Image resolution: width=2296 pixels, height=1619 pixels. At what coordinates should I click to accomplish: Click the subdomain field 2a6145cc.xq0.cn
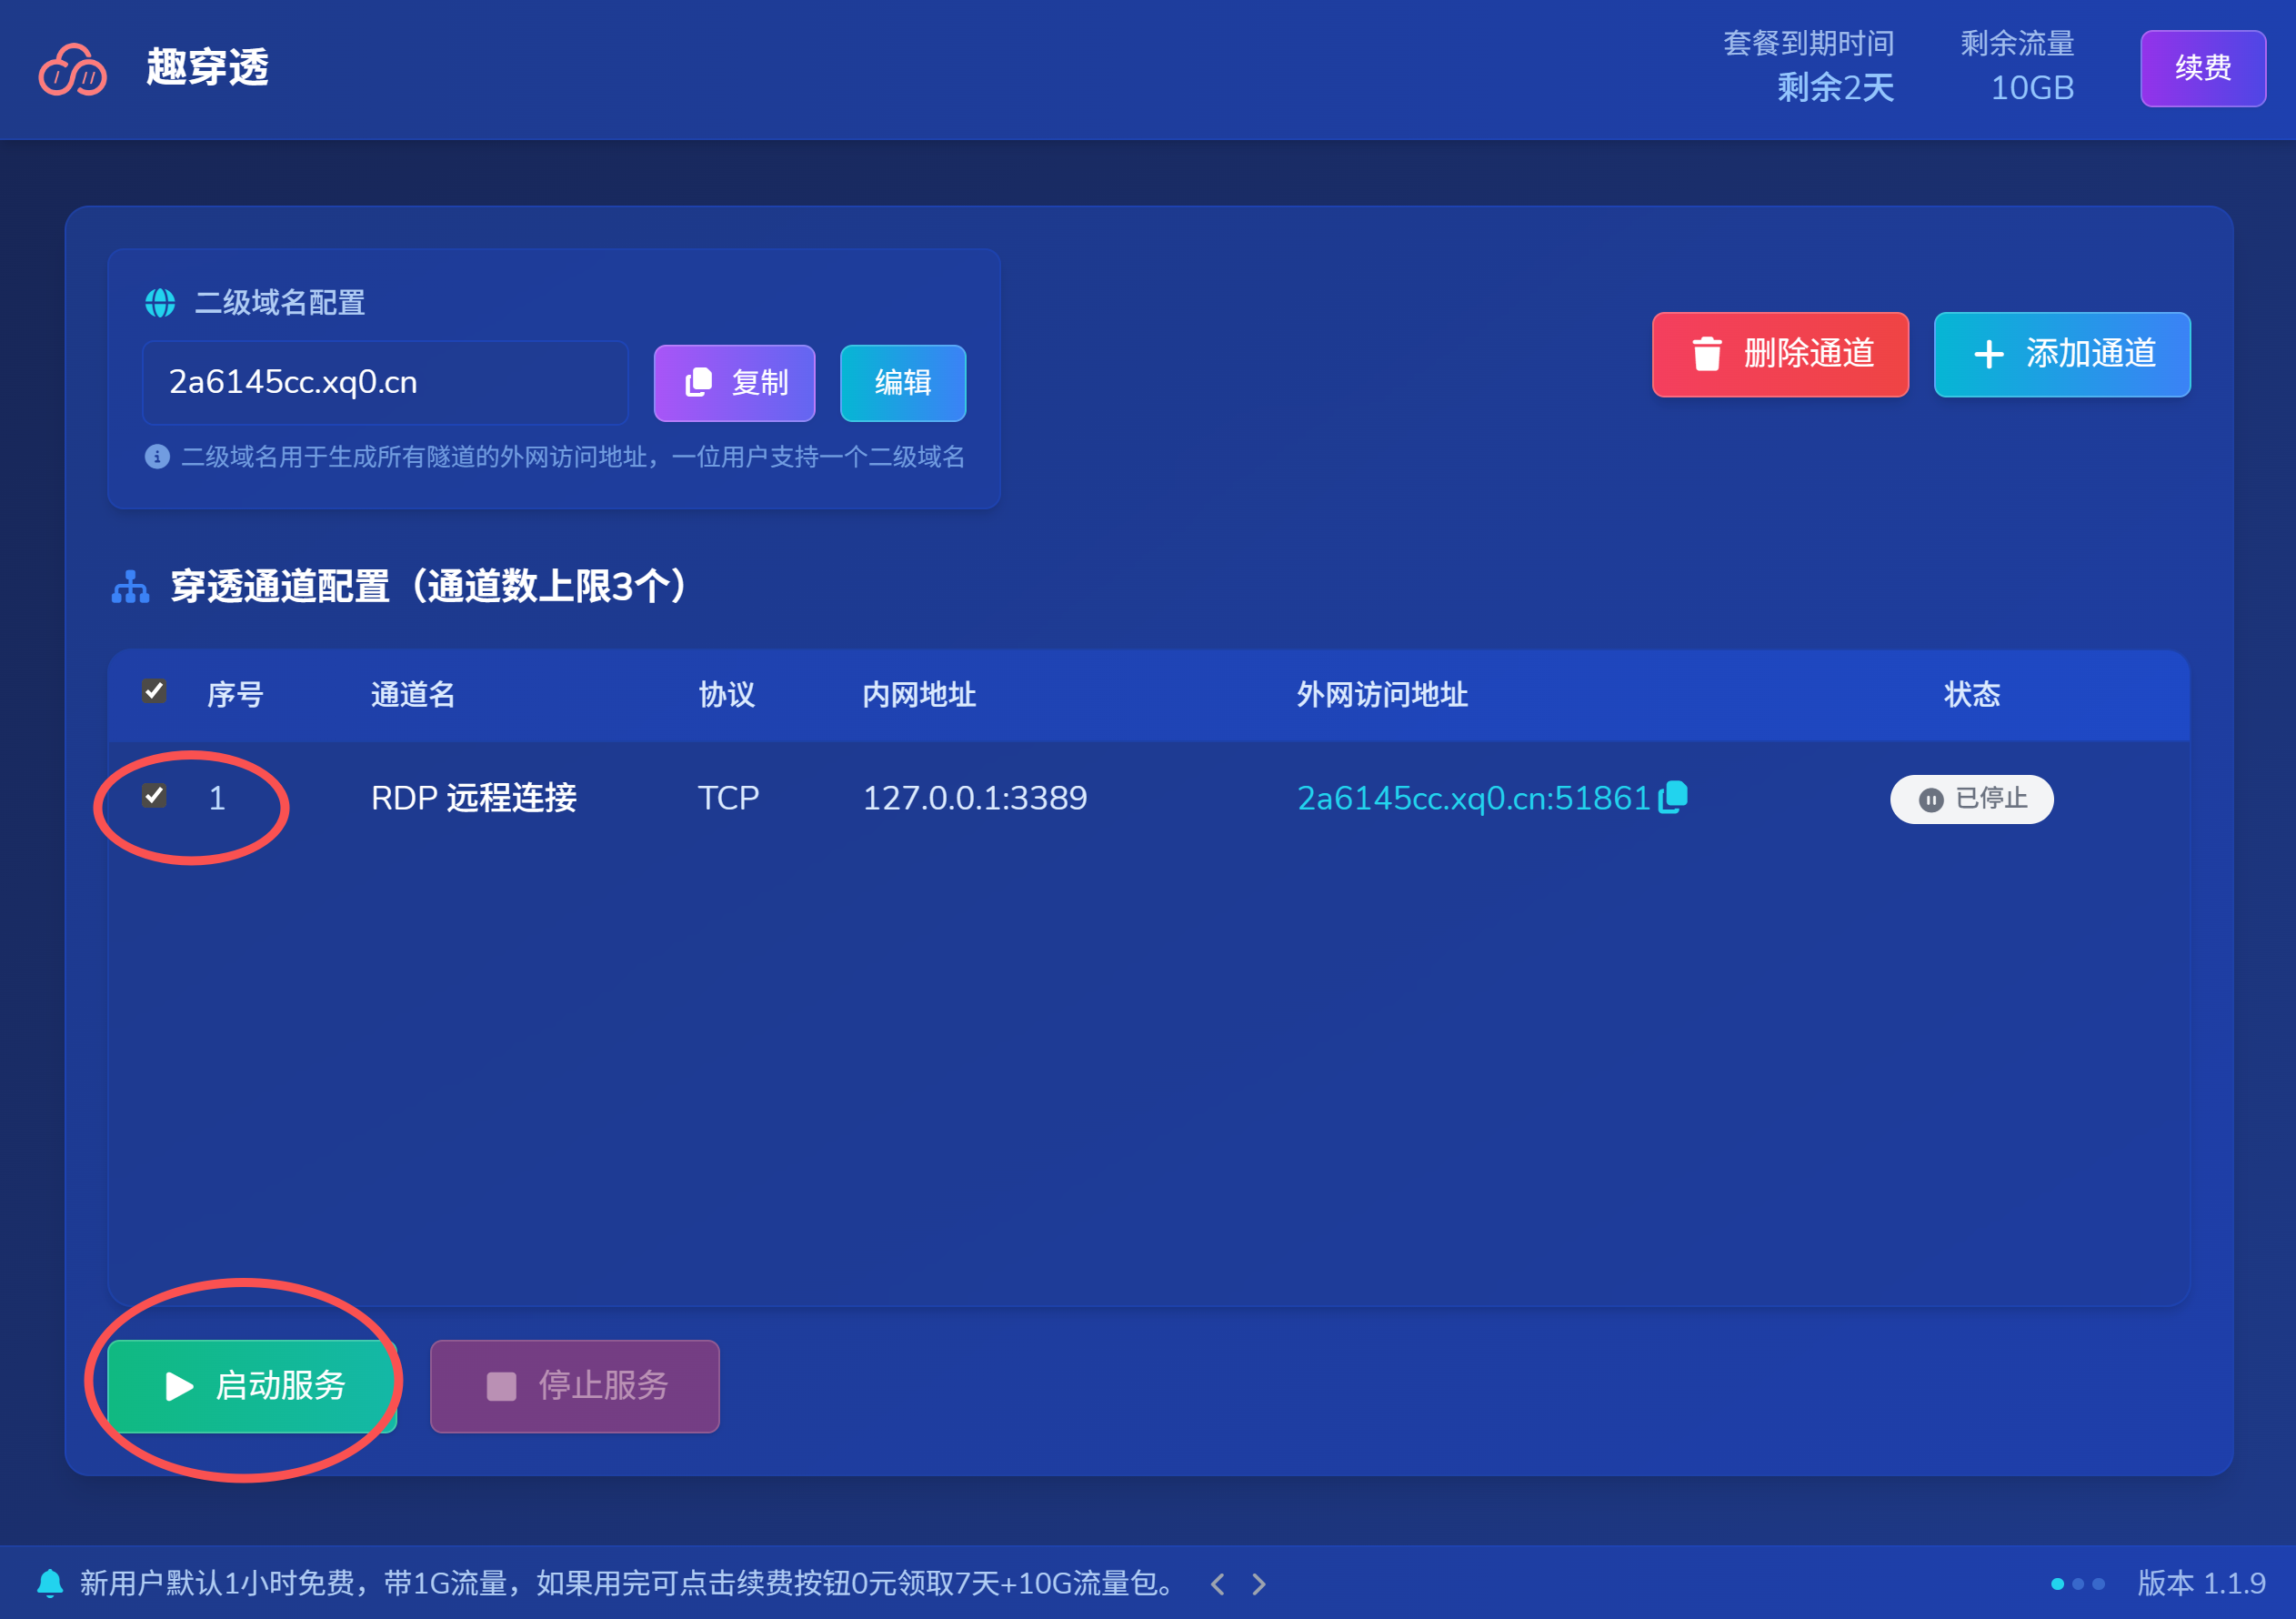tap(385, 382)
